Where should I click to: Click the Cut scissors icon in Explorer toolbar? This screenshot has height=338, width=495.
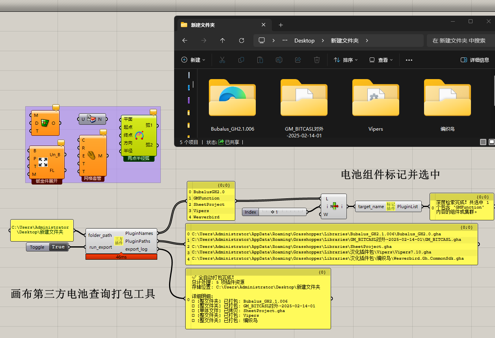222,60
